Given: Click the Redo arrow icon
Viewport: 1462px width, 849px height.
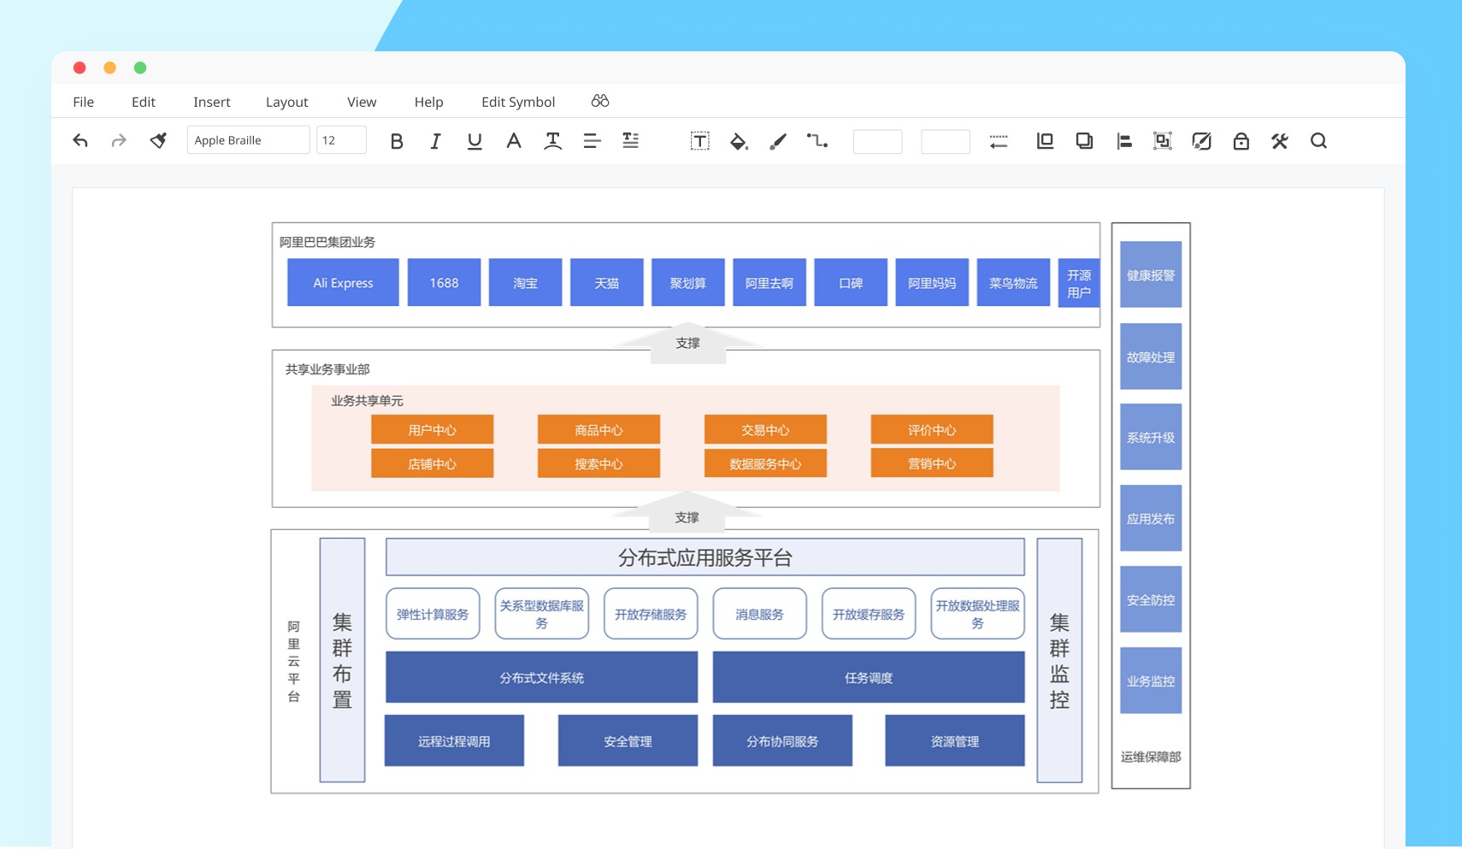Looking at the screenshot, I should [119, 141].
